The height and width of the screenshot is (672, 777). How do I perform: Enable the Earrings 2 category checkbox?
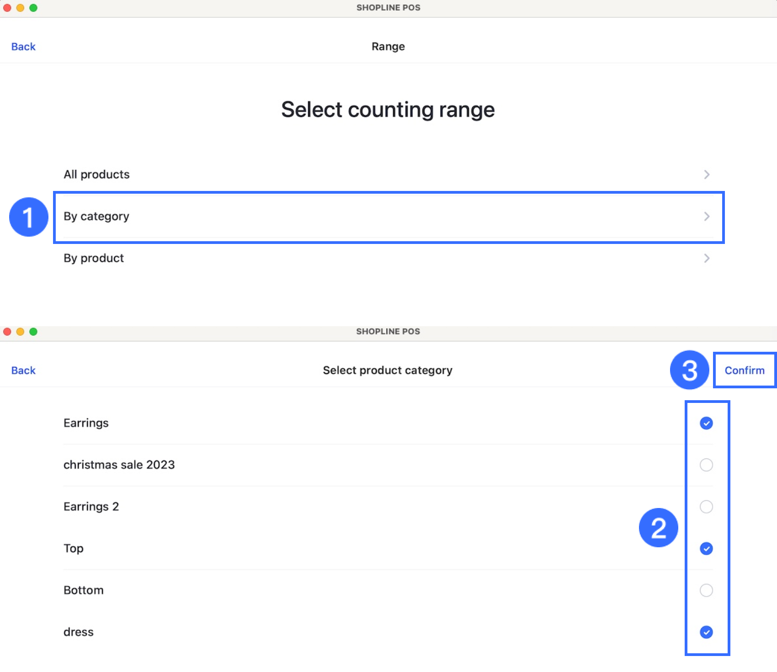[x=706, y=507]
